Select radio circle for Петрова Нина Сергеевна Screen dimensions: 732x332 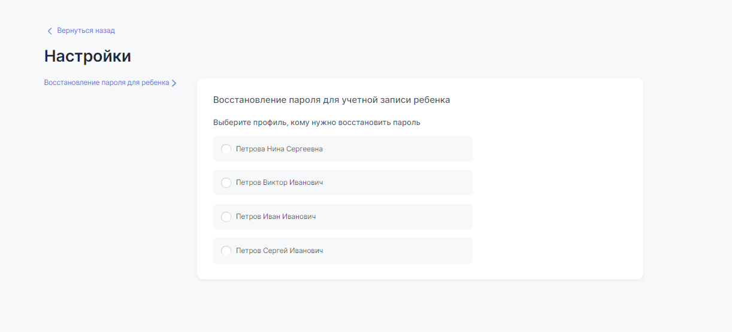click(226, 149)
